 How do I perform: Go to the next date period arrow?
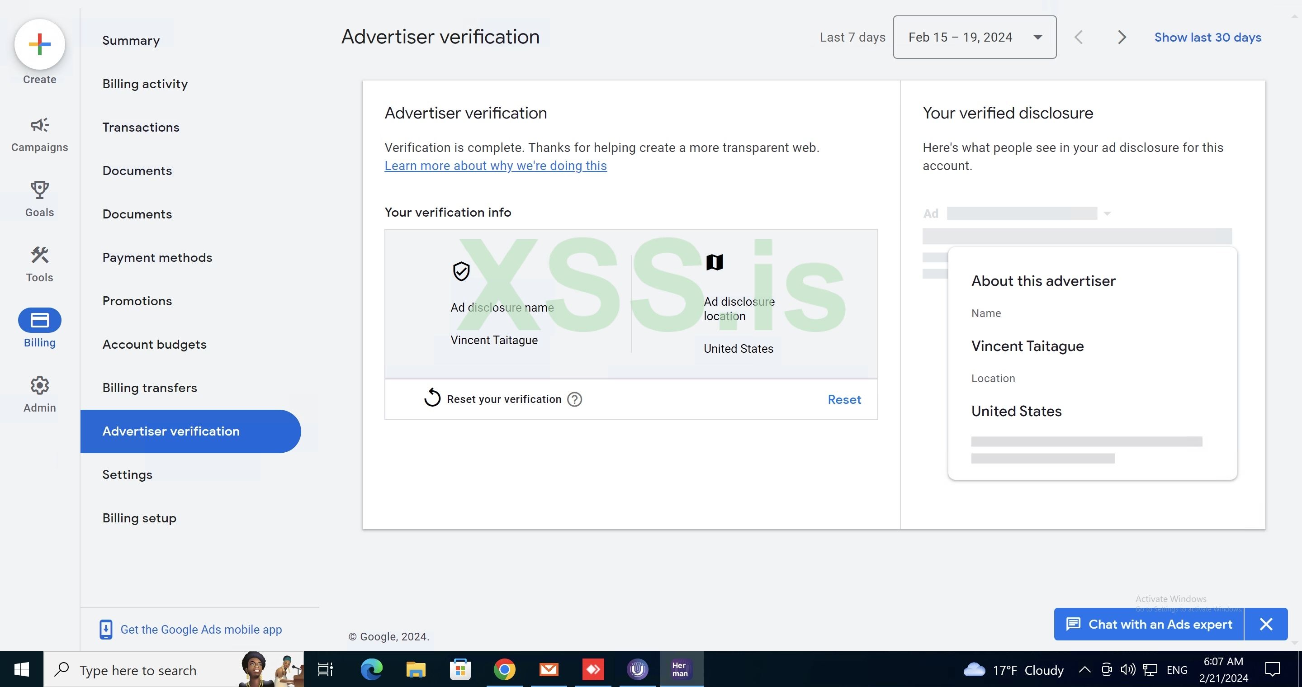[1122, 38]
